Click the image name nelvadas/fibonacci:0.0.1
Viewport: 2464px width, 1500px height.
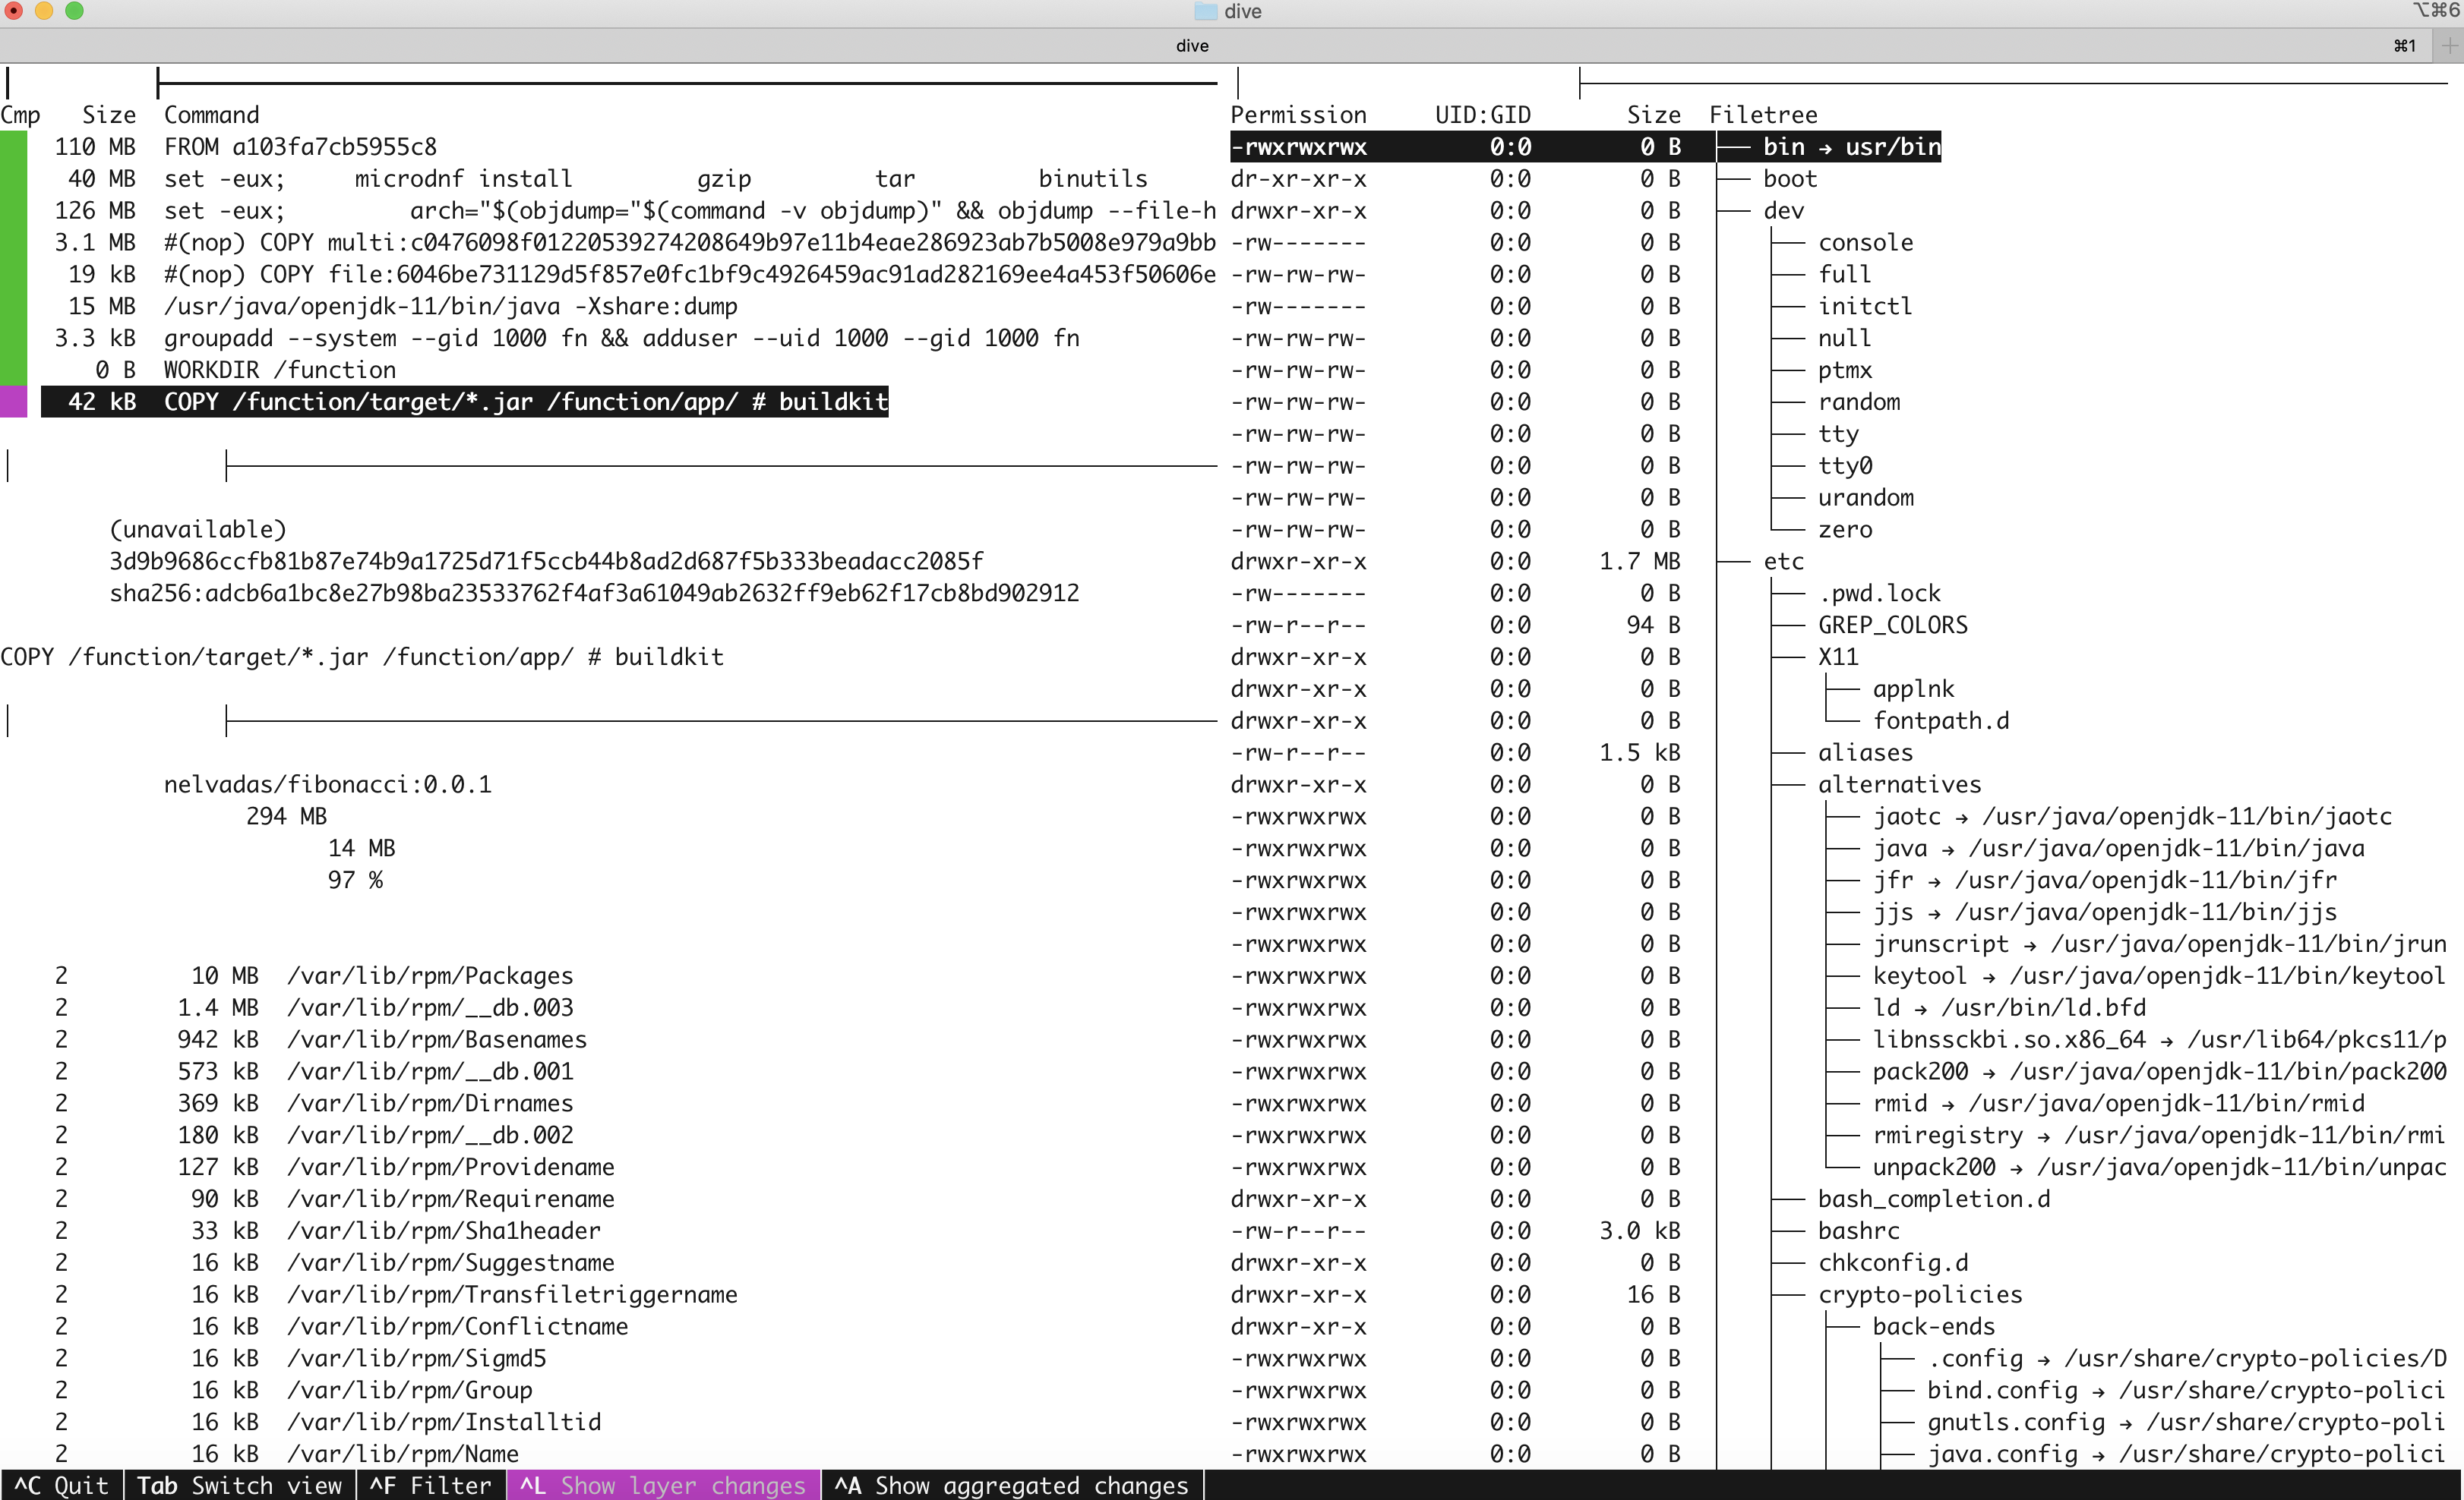[x=328, y=784]
